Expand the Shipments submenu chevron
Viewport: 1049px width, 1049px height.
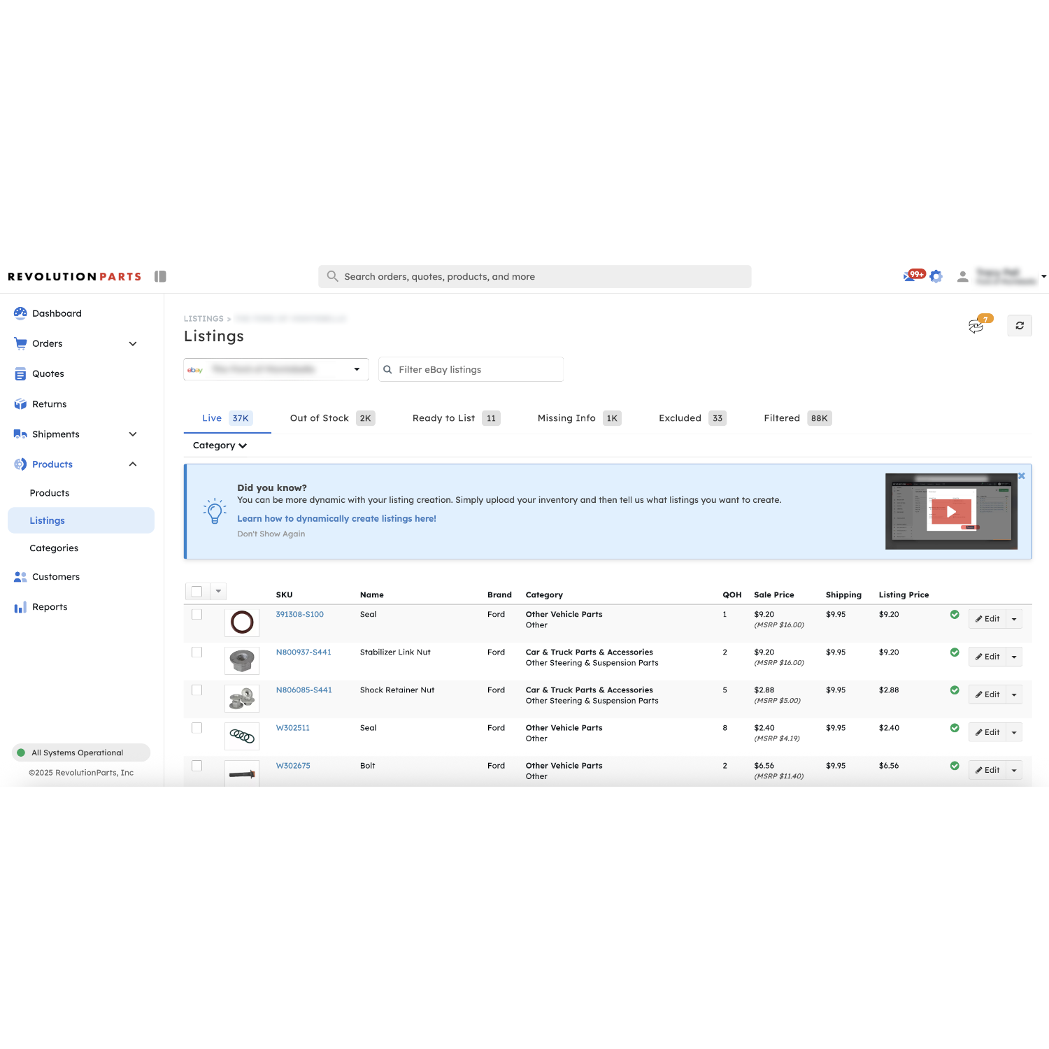[133, 434]
